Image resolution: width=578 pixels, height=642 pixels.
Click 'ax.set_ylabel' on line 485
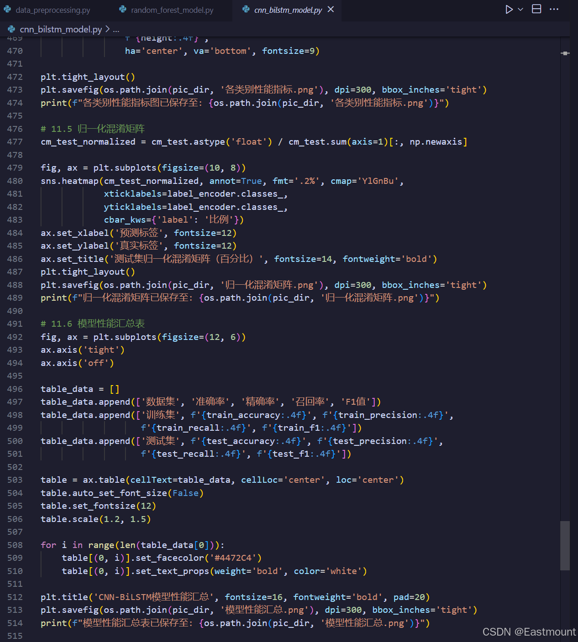coord(75,246)
